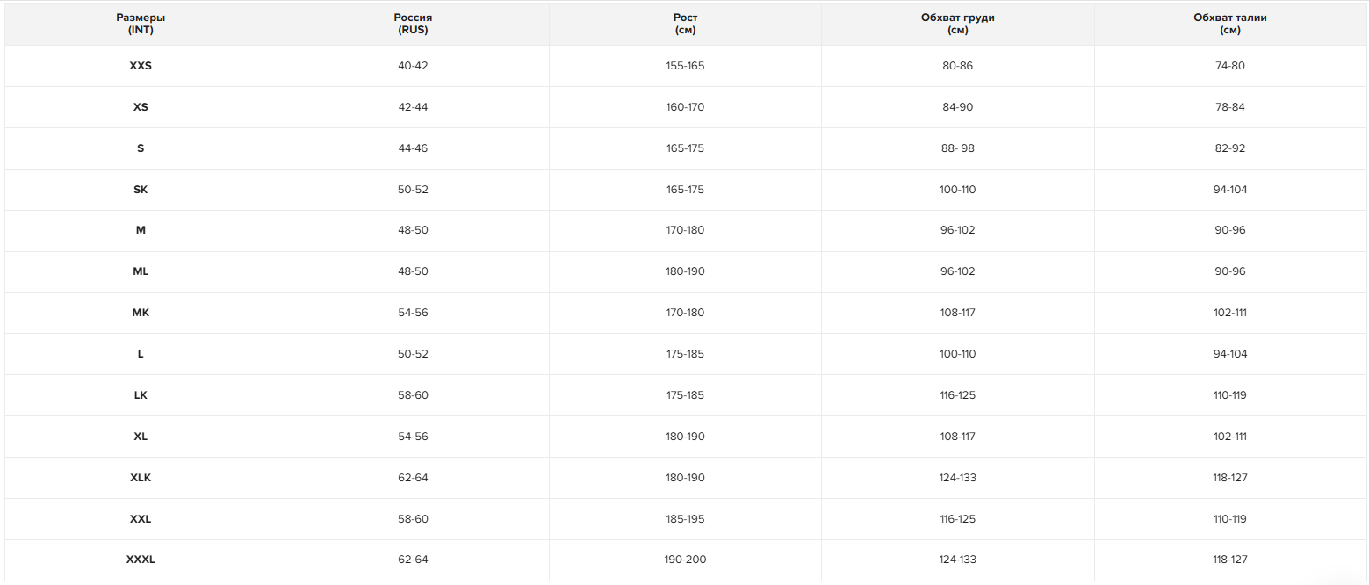
Task: Click waist value 74-80 in XXS row
Action: tap(1229, 66)
